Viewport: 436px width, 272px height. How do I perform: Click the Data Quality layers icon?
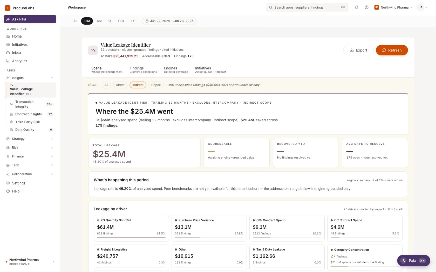(11, 130)
